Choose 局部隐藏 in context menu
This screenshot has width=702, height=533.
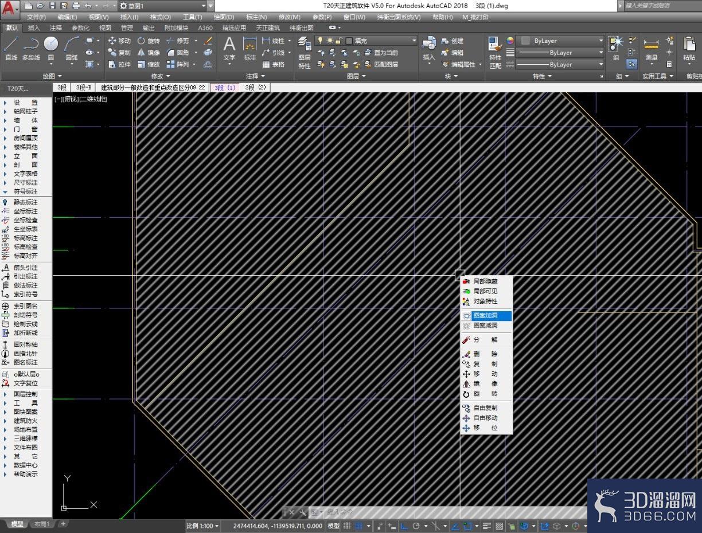click(487, 281)
